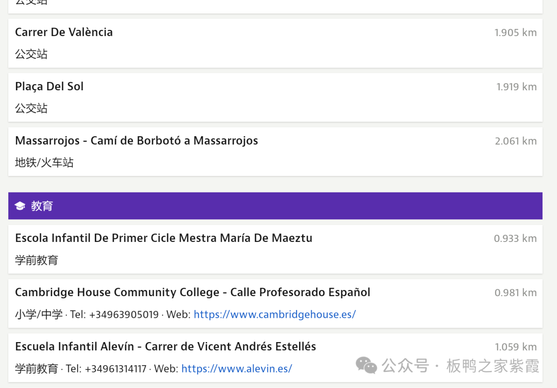Click the Alevín phone number +34961314117

tap(116, 368)
